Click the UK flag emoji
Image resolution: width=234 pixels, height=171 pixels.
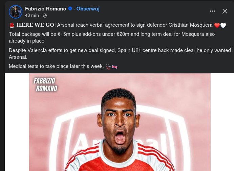tap(114, 67)
